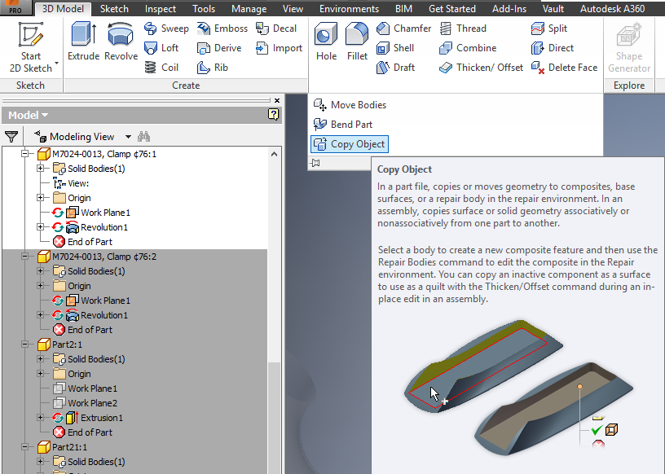This screenshot has width=665, height=474.
Task: Pin the Modify dropdown panel
Action: pyautogui.click(x=315, y=163)
